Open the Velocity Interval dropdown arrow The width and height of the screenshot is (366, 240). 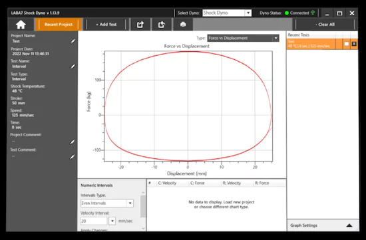[112, 221]
